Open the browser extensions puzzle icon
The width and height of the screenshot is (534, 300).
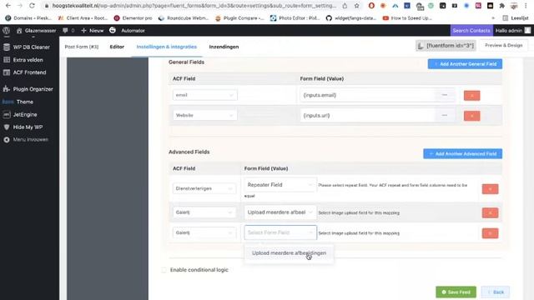point(502,6)
